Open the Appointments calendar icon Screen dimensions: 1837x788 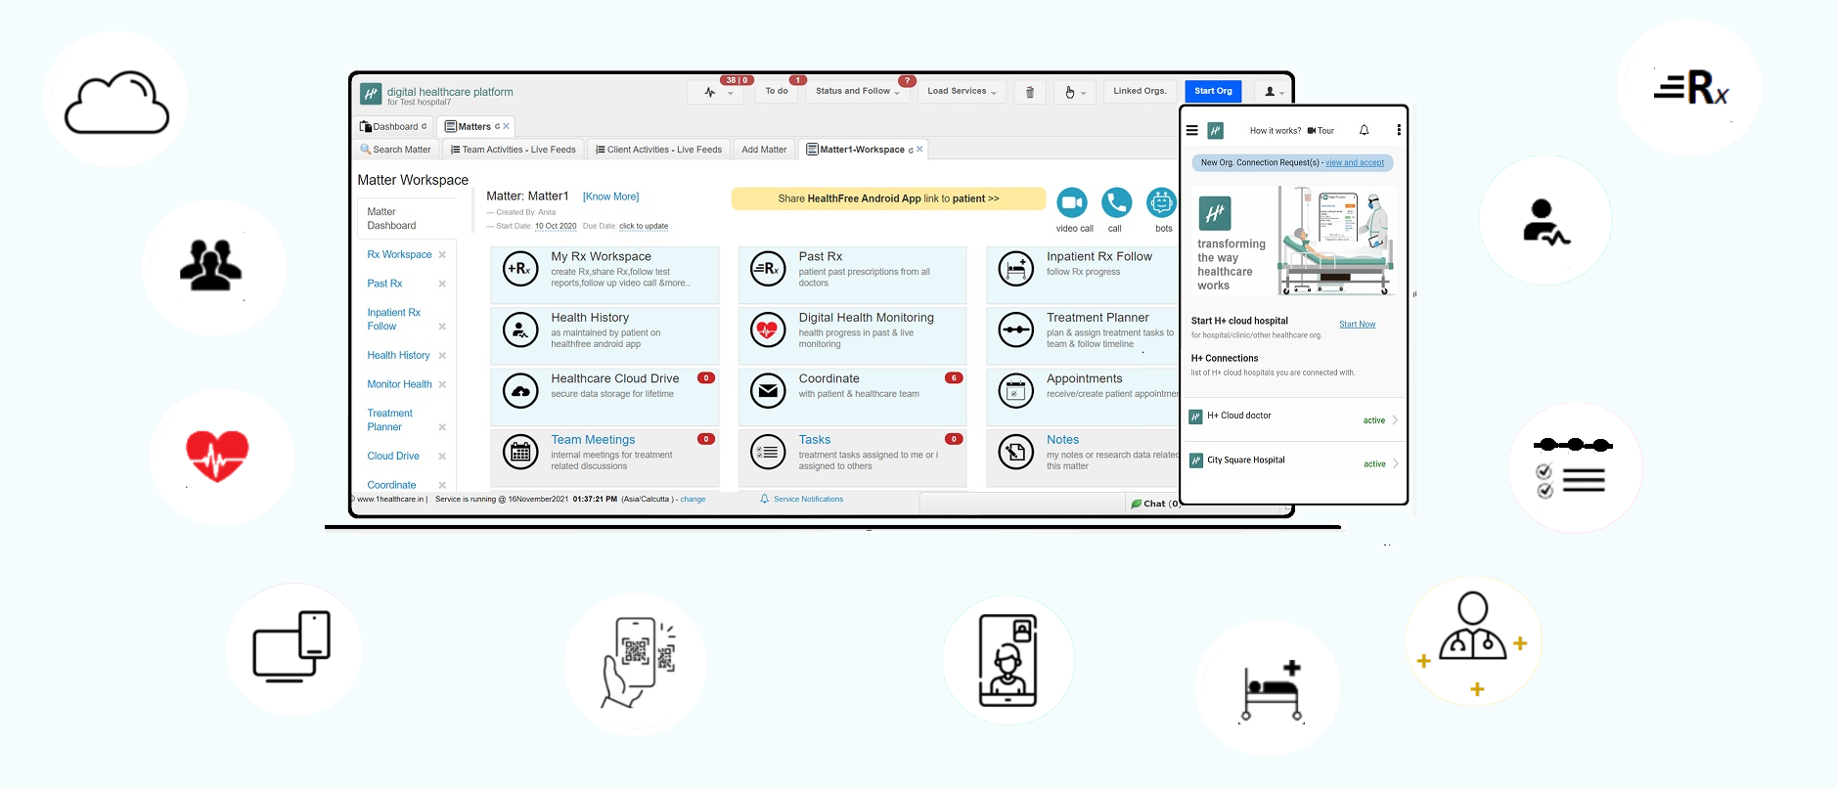[1016, 391]
